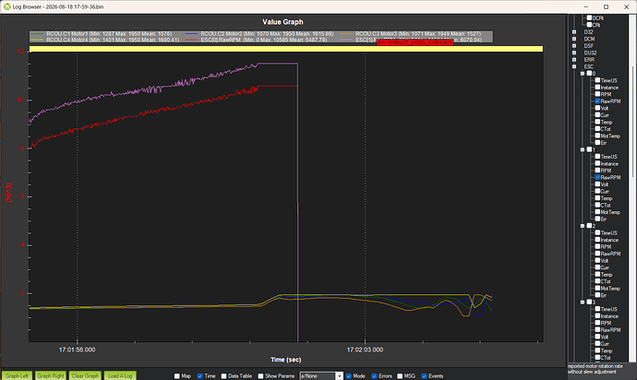Click the Load A Log button
Viewport: 637px width, 380px height.
point(120,375)
